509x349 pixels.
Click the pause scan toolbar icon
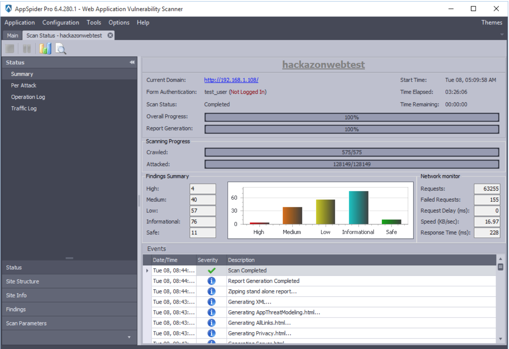[27, 49]
